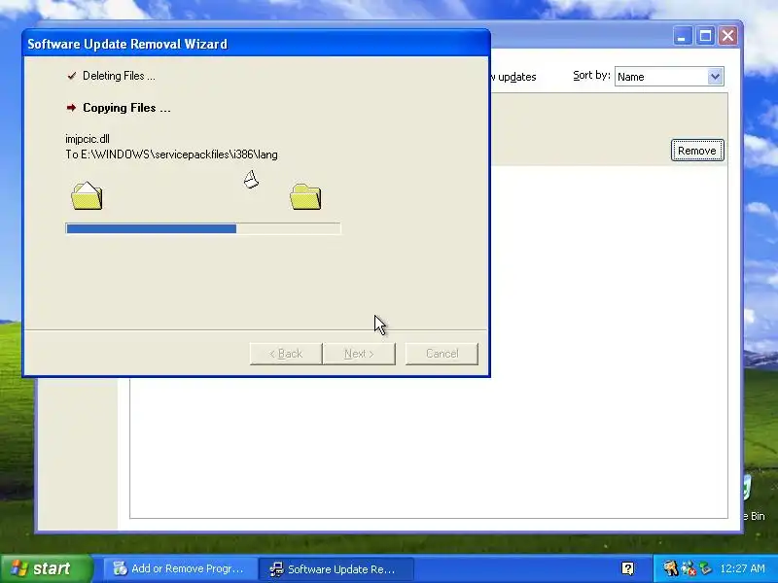The width and height of the screenshot is (778, 583).
Task: Click the keys security tray icon
Action: pyautogui.click(x=670, y=568)
